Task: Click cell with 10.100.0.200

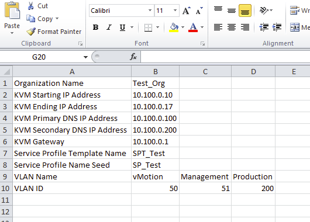Action: tap(156, 130)
